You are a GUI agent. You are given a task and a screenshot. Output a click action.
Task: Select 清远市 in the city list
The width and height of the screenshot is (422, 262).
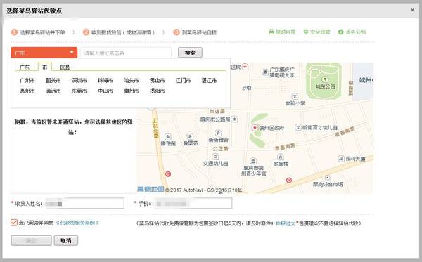pyautogui.click(x=53, y=91)
